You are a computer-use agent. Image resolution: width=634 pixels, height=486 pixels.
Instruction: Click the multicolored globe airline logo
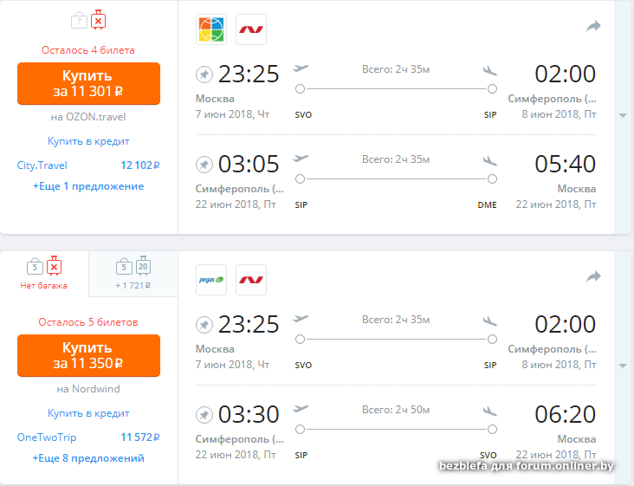[x=211, y=29]
